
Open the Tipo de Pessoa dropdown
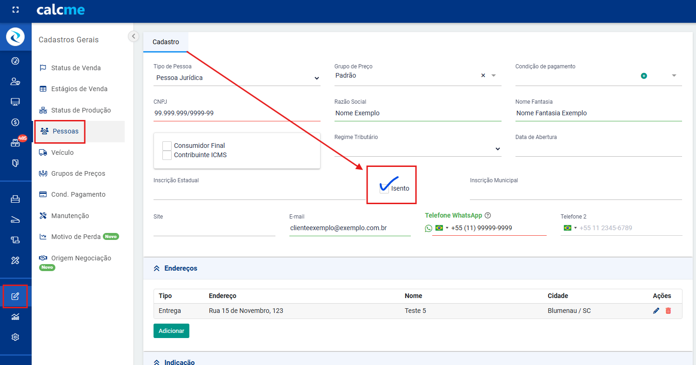tap(237, 78)
